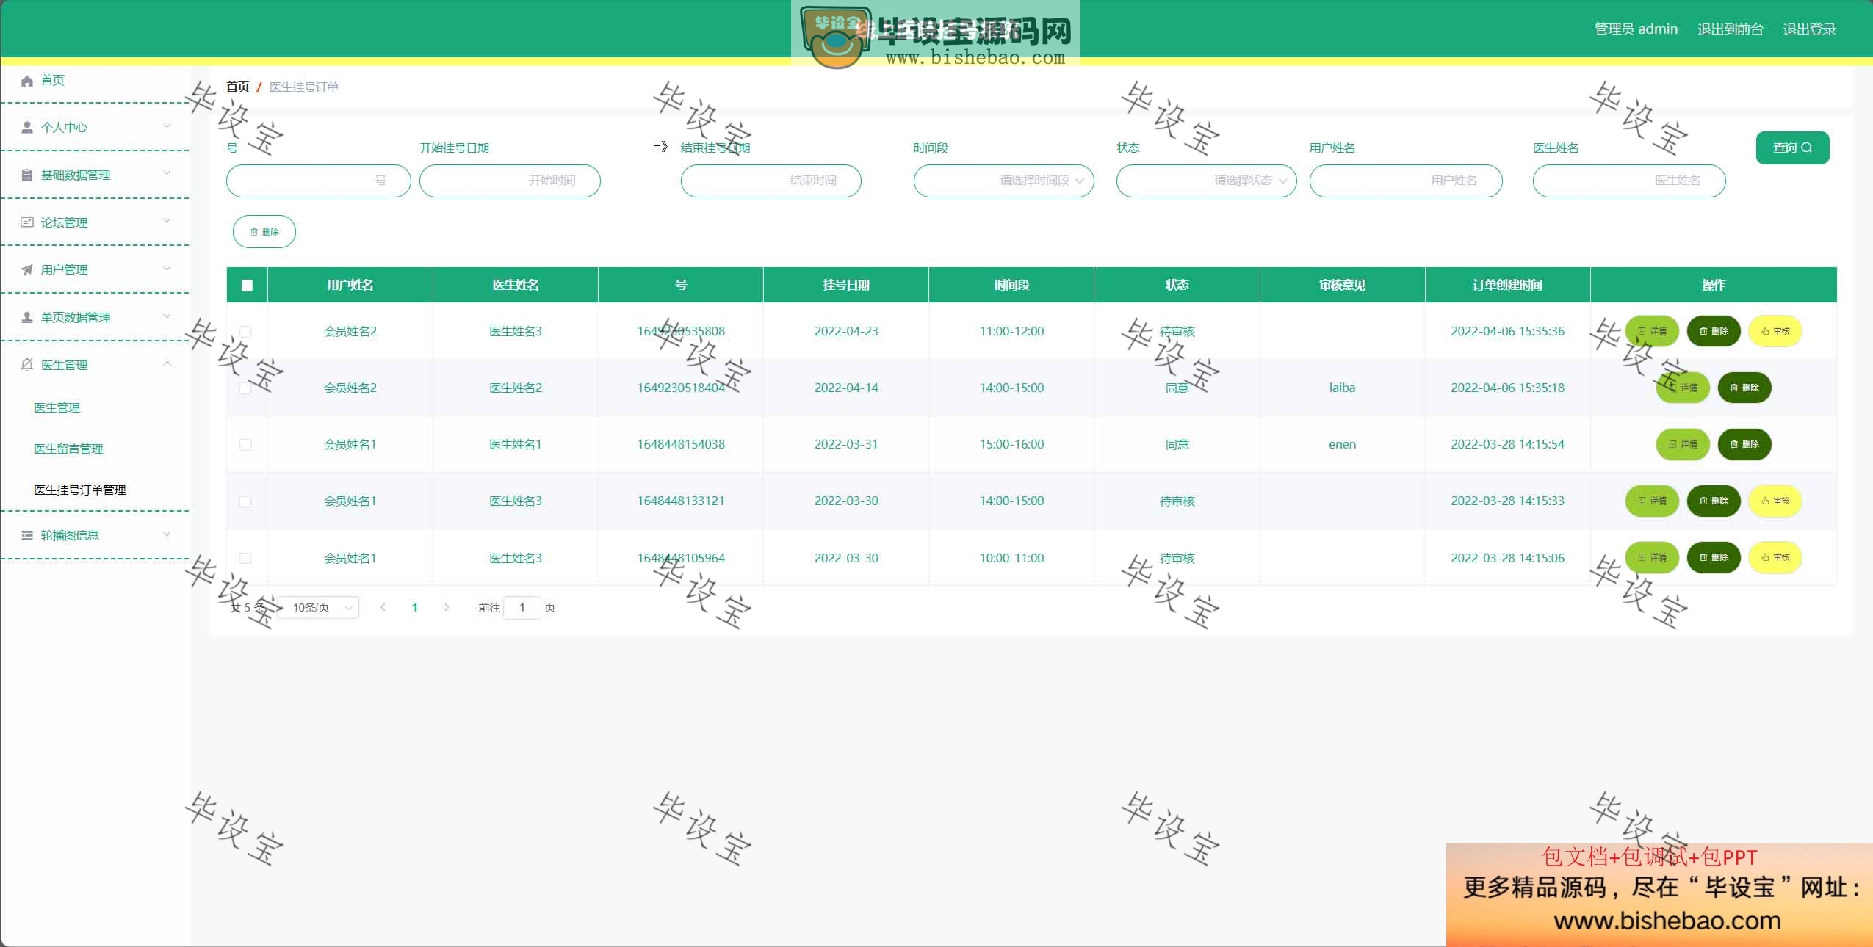Open the 请选择时间段 dropdown
Screen dimensions: 1873x947
pos(1003,181)
